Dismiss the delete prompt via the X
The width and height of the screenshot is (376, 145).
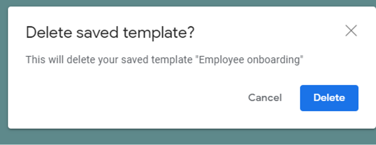(351, 31)
